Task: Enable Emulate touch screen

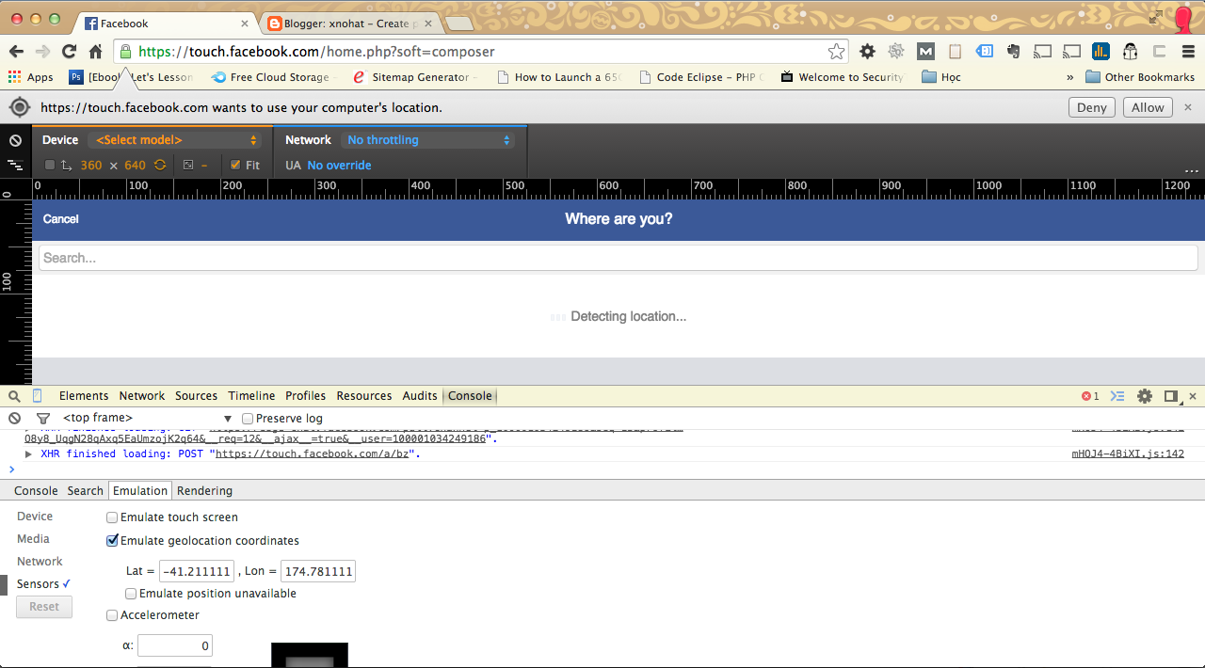Action: pos(112,517)
